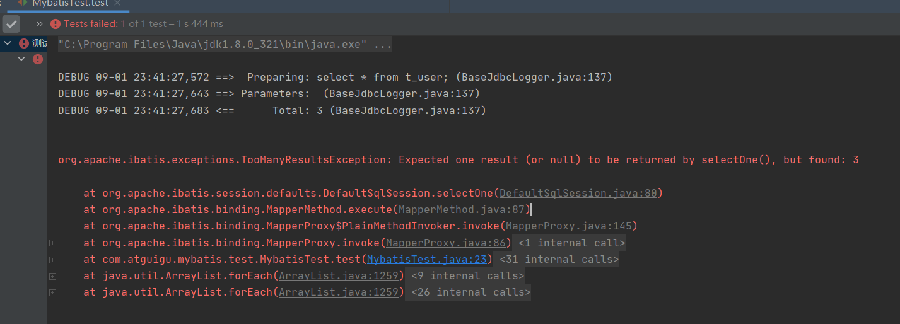Image resolution: width=900 pixels, height=324 pixels.
Task: Click the test class icon on MybatisTest.test tab
Action: tap(21, 3)
